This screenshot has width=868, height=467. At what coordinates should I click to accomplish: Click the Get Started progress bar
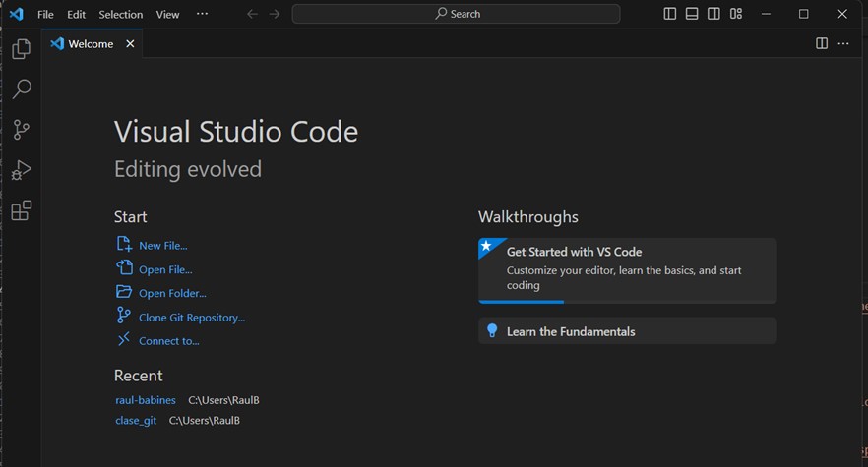coord(522,301)
